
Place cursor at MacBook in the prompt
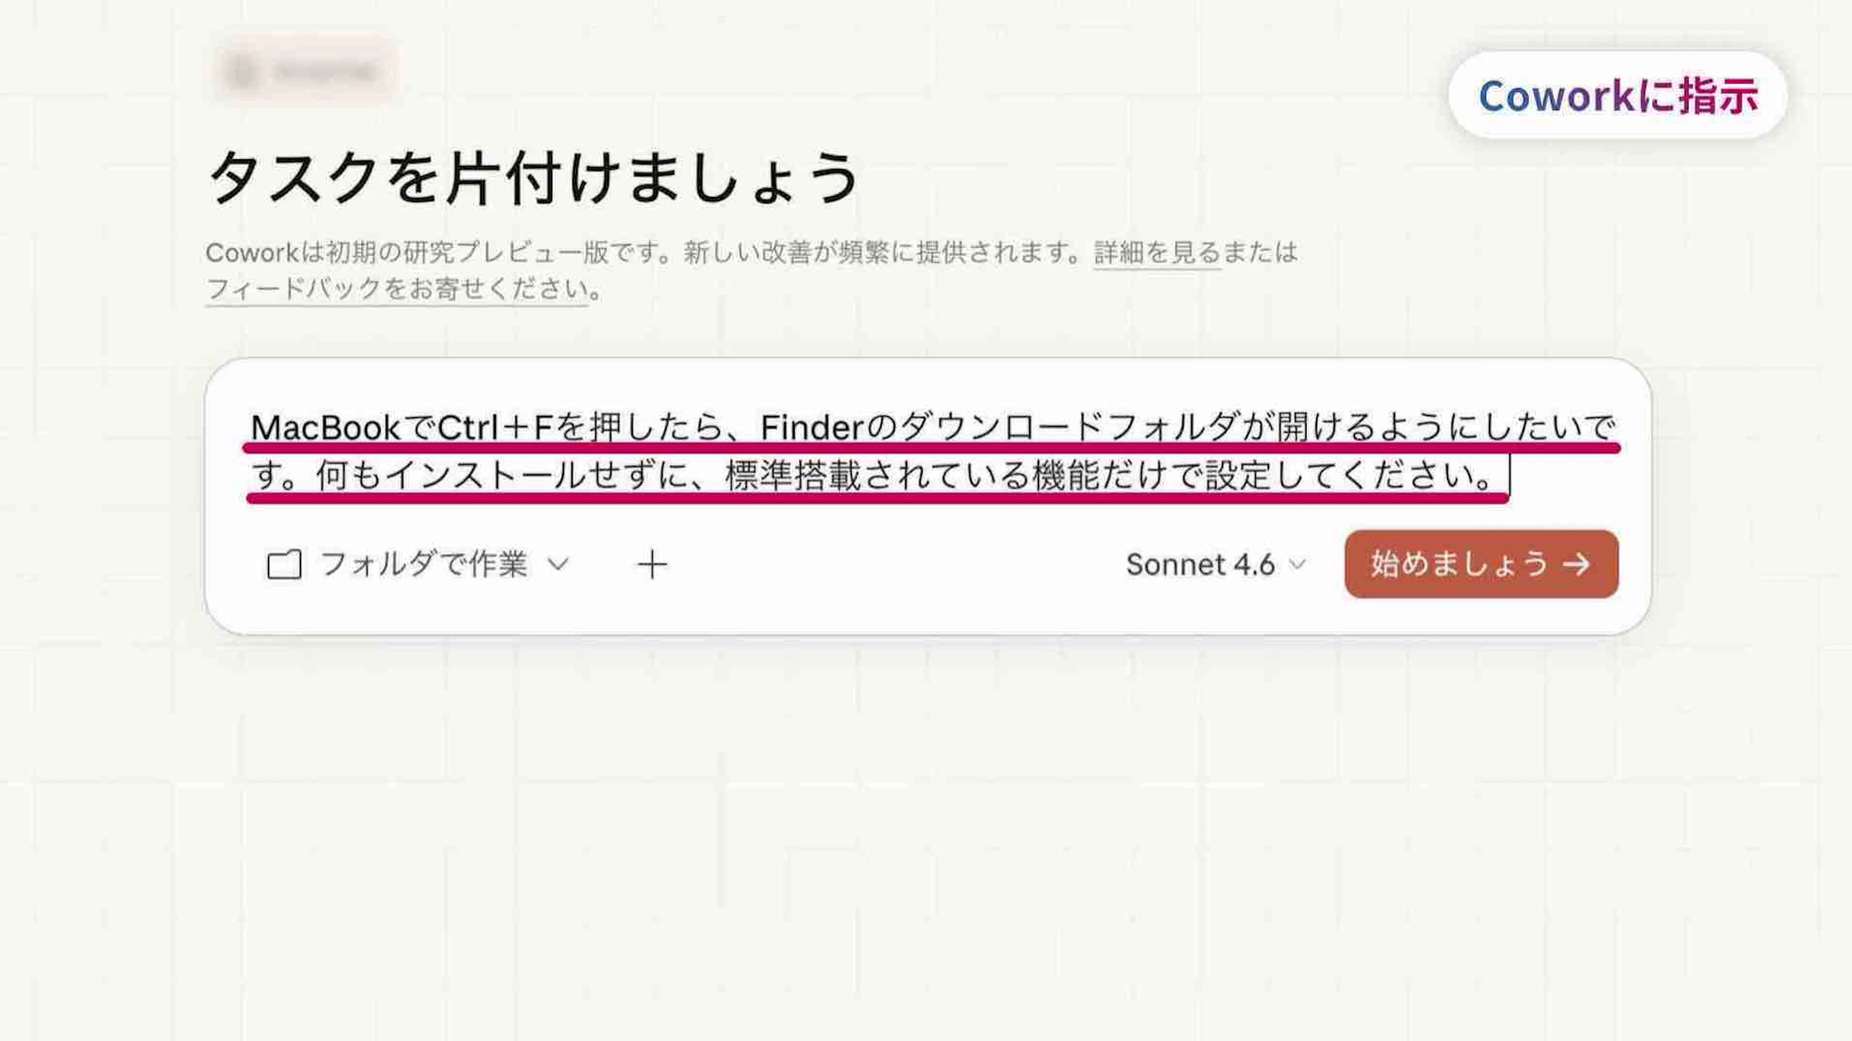(x=325, y=429)
